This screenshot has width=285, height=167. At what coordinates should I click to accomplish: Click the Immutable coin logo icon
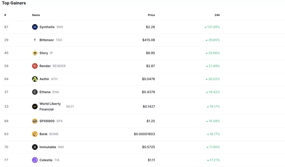pyautogui.click(x=35, y=147)
